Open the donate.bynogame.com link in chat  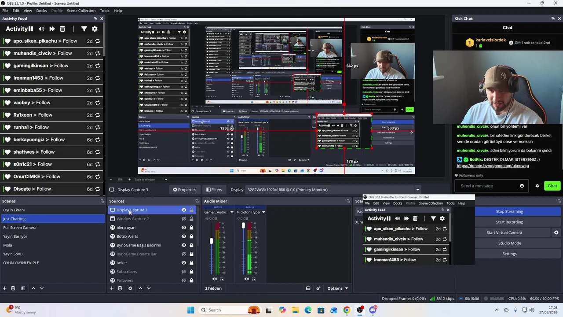coord(493,166)
